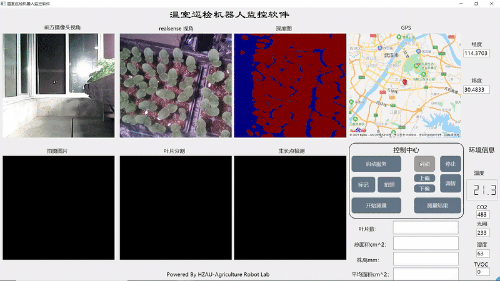
Task: Select the 叶片数 input field
Action: 425,228
